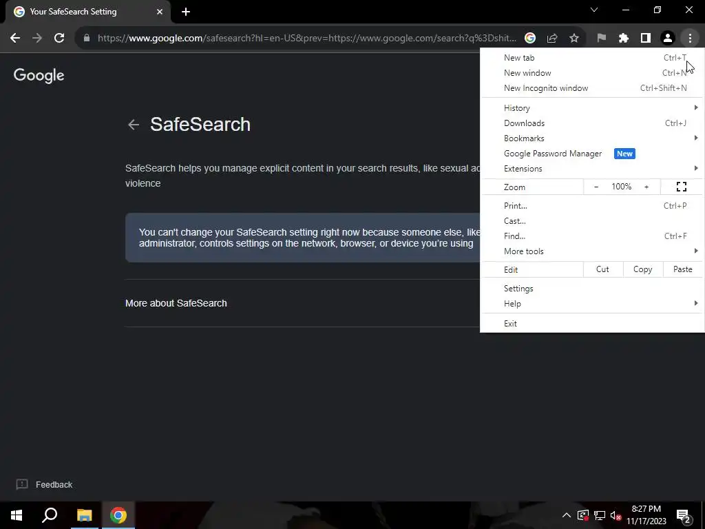Expand the Bookmarks submenu
The height and width of the screenshot is (529, 705).
point(592,138)
